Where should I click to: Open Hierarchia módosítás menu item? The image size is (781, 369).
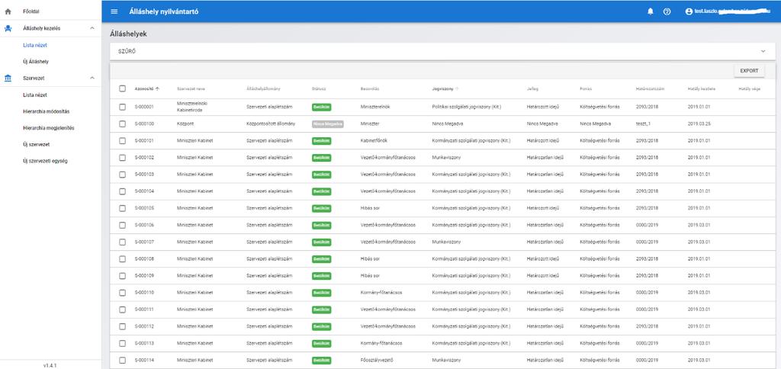[46, 111]
